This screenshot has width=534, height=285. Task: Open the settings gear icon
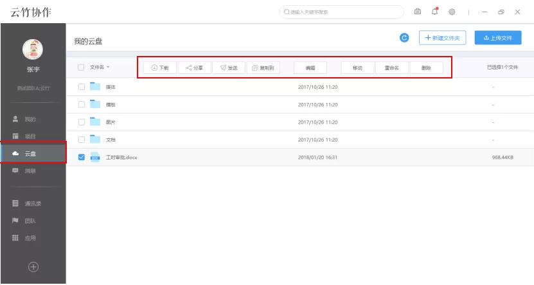tap(452, 12)
